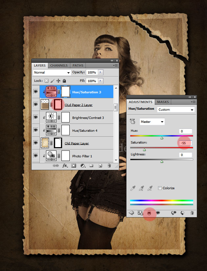Open the Adjustments panel options menu
207x271 pixels.
193,102
